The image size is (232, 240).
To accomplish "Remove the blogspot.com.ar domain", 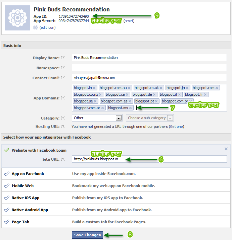I will [102, 108].
